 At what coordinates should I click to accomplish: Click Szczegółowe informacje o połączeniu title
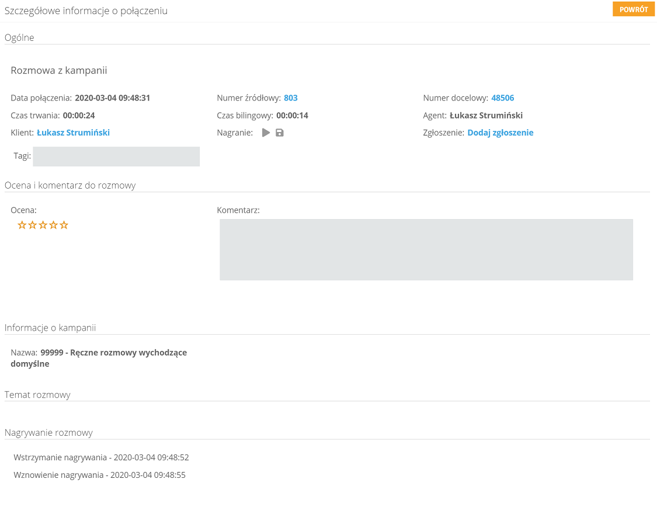click(x=86, y=11)
